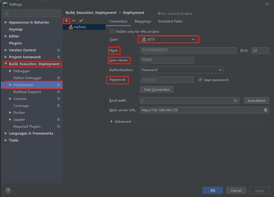
Task: Click Build, Execution, Deployment breadcrumb
Action: click(x=91, y=13)
